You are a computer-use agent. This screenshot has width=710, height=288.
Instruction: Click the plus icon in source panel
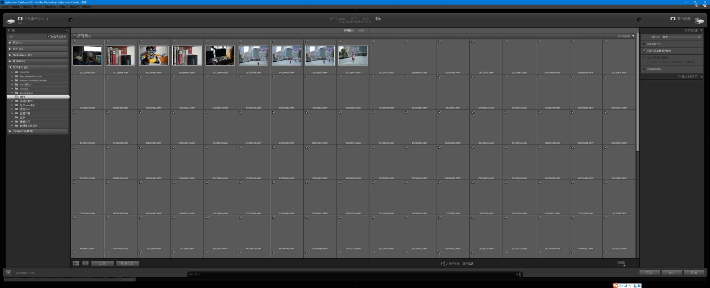click(x=67, y=31)
